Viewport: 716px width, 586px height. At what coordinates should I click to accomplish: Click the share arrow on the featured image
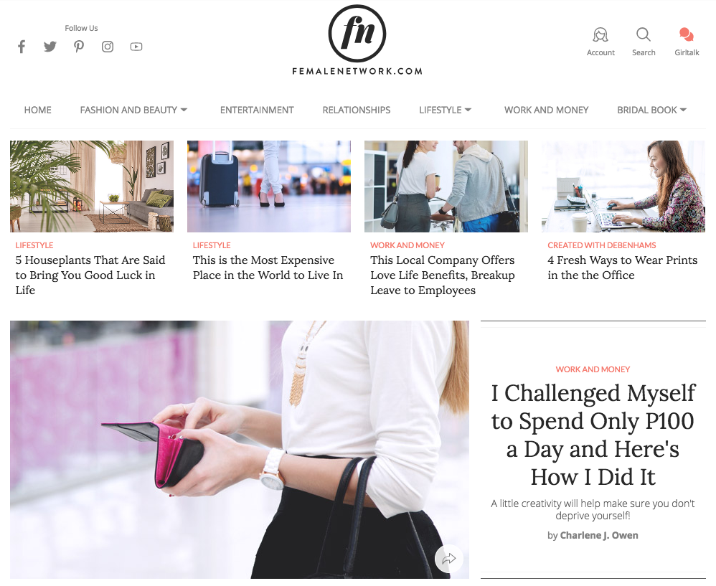pos(449,558)
